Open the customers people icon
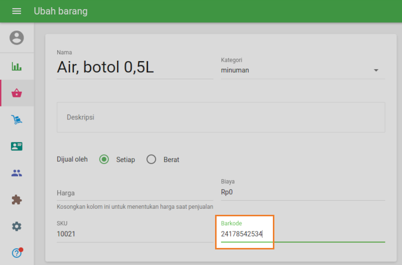This screenshot has height=265, width=402. pyautogui.click(x=17, y=173)
